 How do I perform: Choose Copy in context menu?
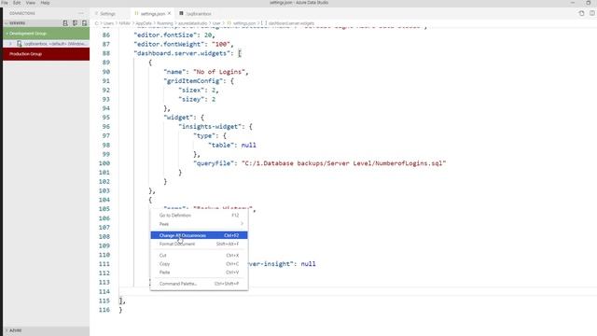(199, 263)
